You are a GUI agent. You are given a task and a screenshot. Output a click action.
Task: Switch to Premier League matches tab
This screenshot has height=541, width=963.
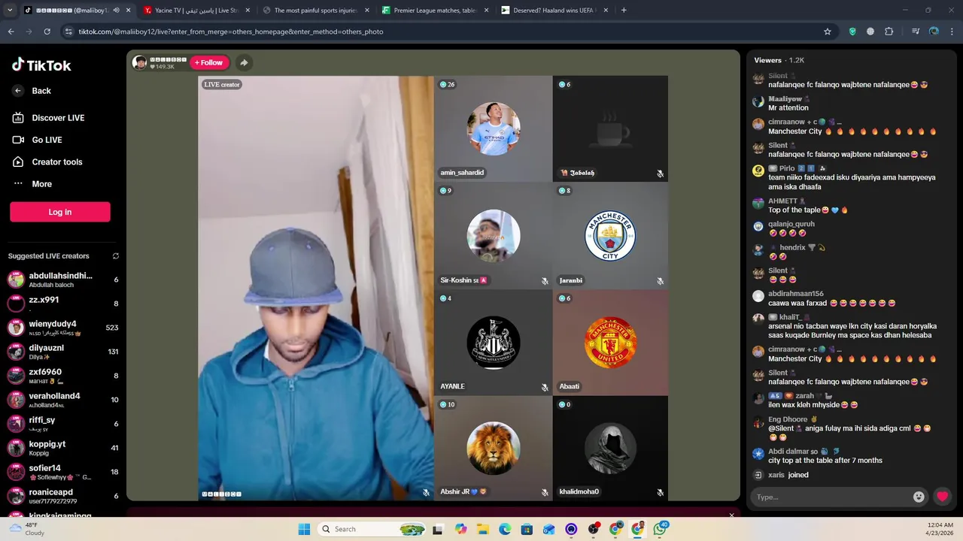[x=436, y=11]
